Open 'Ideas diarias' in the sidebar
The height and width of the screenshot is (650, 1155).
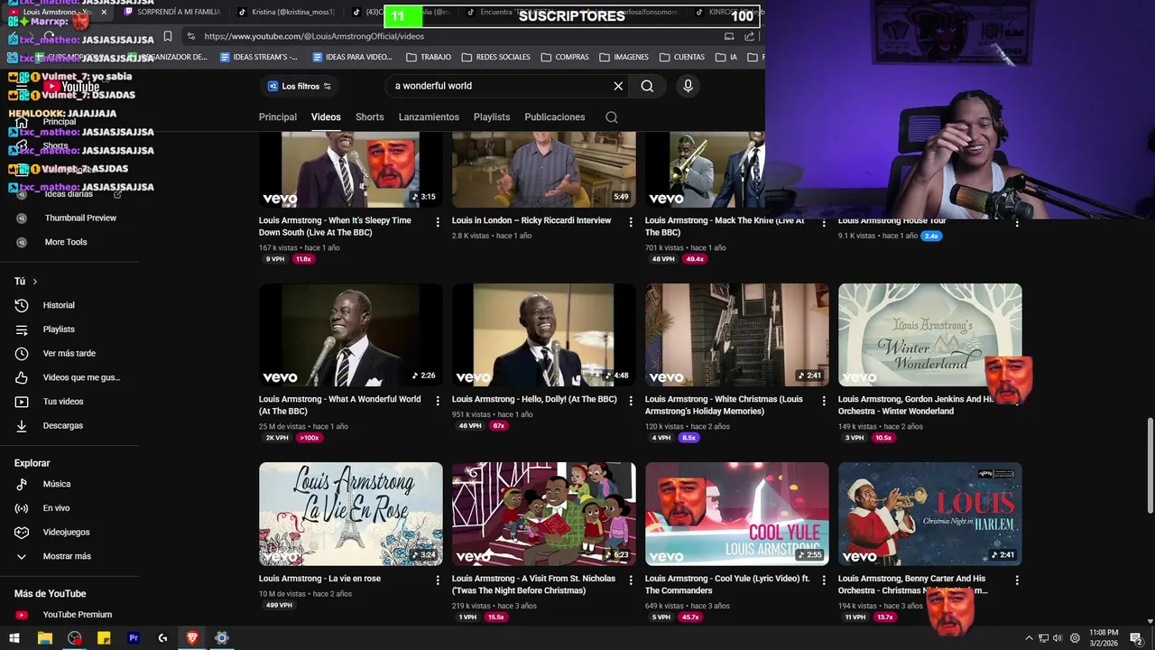pos(69,194)
